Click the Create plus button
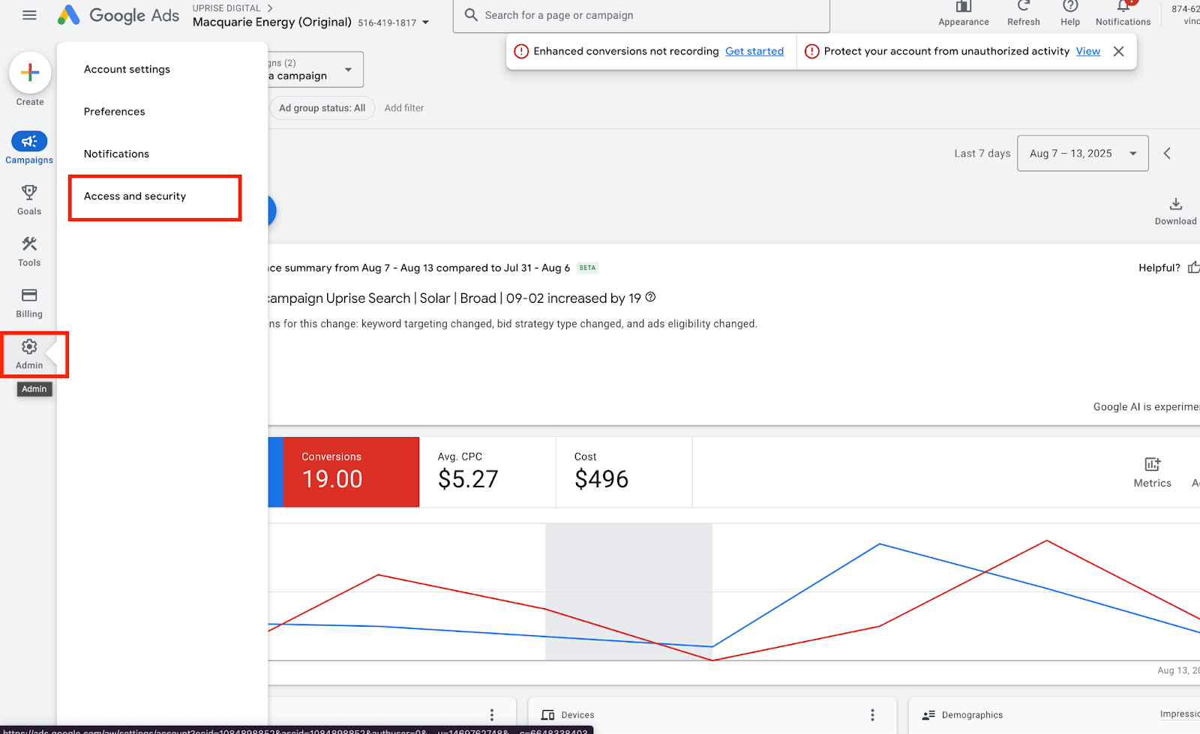This screenshot has width=1200, height=734. tap(30, 73)
